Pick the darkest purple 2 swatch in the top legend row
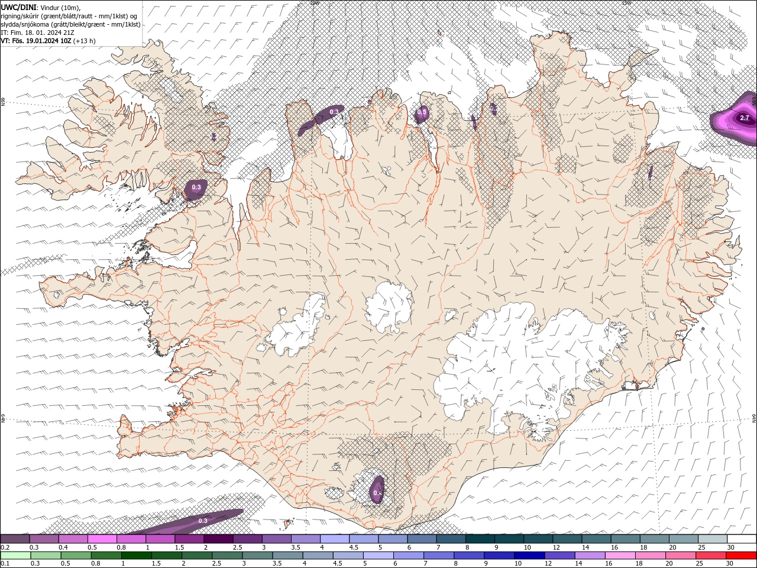The height and width of the screenshot is (568, 757). 218,539
